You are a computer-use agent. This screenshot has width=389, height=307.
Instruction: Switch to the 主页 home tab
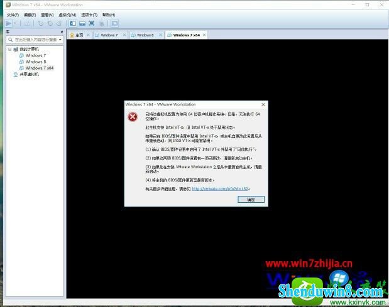[x=79, y=35]
